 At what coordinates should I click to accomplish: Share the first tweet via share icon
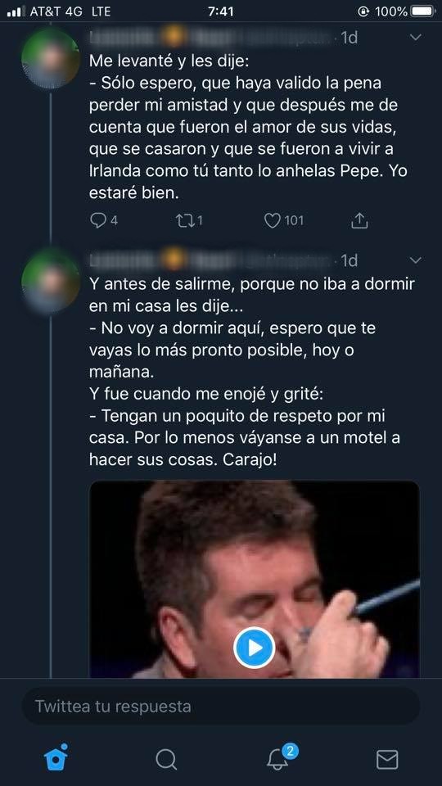pos(359,220)
